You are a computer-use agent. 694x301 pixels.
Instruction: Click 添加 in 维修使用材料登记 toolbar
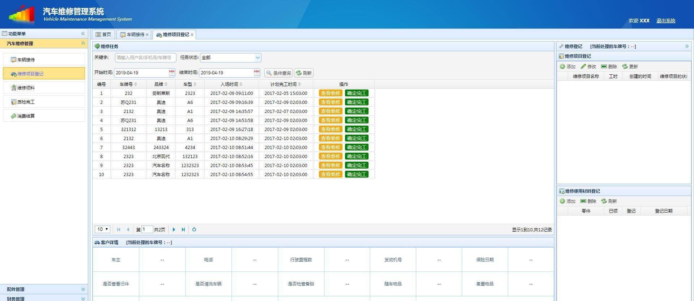point(568,201)
